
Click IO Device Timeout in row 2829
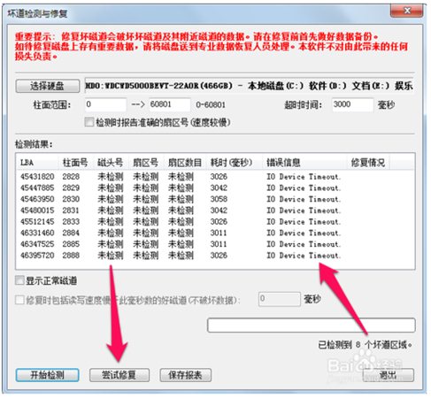coord(304,188)
